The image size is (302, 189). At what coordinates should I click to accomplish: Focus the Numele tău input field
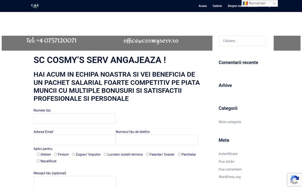point(75,118)
